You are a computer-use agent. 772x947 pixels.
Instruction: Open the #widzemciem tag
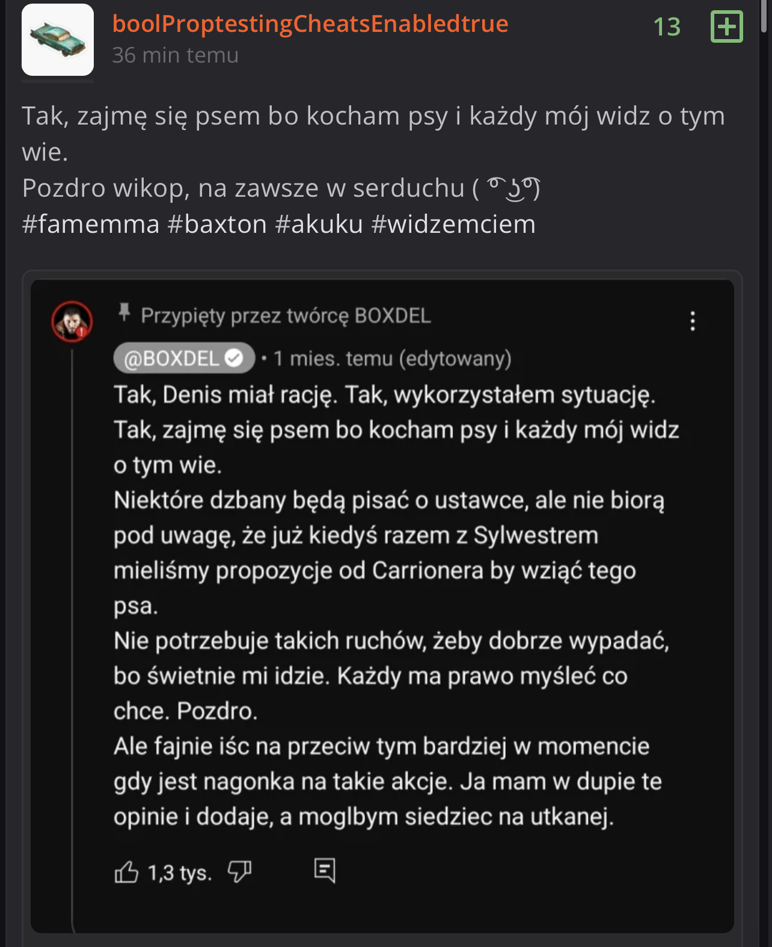pyautogui.click(x=453, y=224)
